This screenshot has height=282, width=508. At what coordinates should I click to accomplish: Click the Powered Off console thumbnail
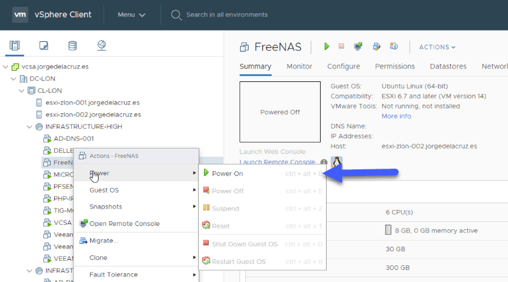tap(280, 112)
